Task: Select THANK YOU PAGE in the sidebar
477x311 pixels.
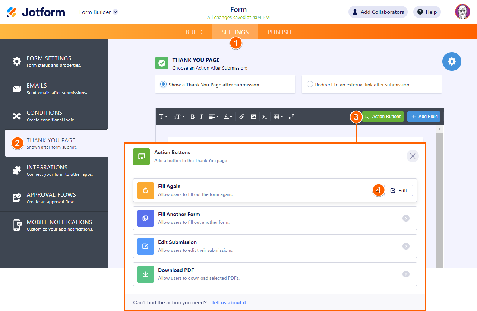Action: (x=56, y=143)
